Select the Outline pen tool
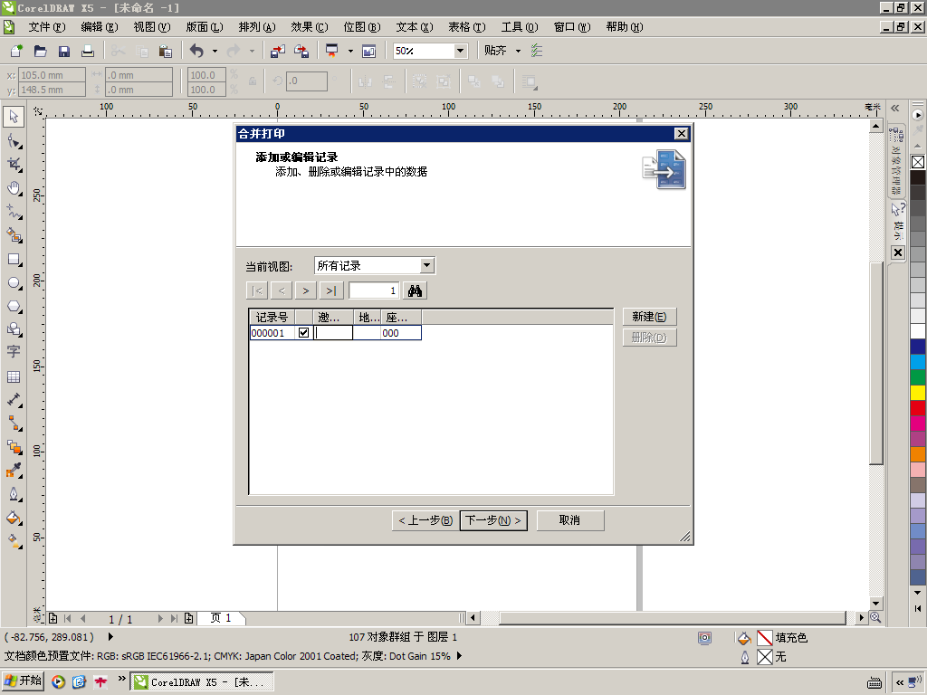927x695 pixels. 14,494
